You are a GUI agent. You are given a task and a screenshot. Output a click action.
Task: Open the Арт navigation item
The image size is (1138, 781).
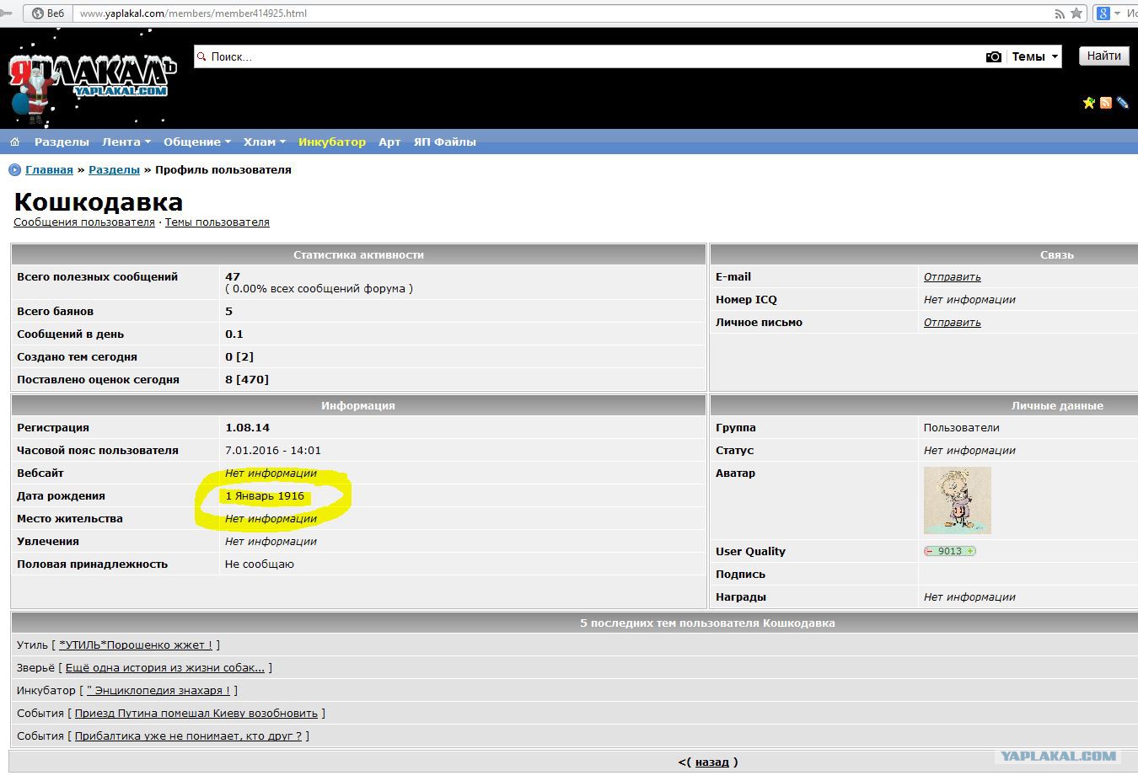(389, 142)
